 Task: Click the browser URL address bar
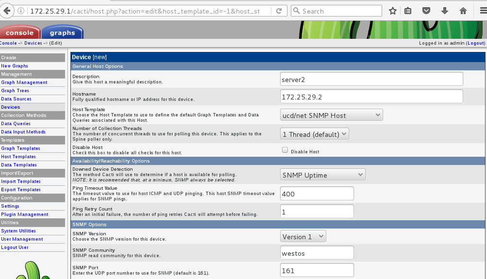coord(145,11)
